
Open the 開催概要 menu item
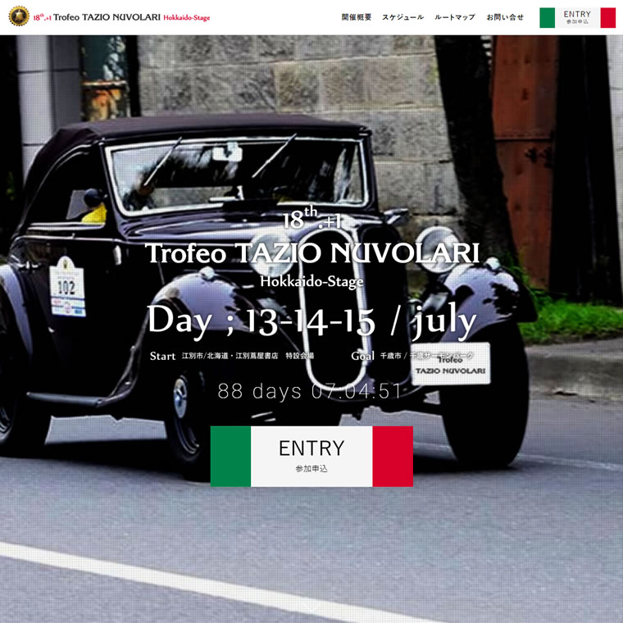357,17
